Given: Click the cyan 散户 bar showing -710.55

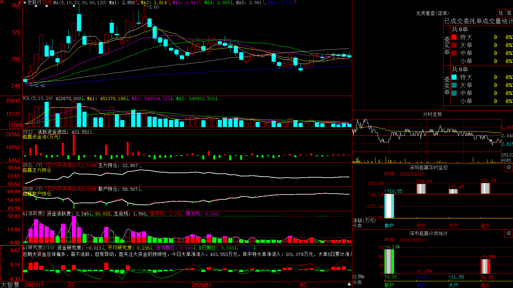Looking at the screenshot, I should pos(389,206).
